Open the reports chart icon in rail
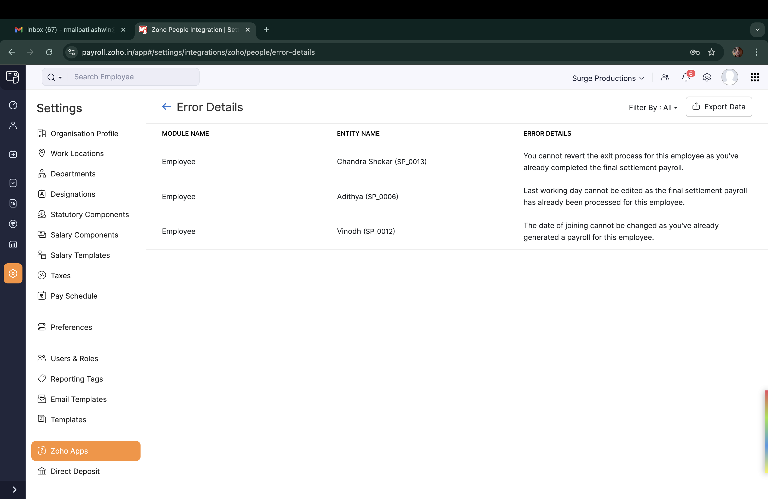768x499 pixels. click(x=13, y=245)
